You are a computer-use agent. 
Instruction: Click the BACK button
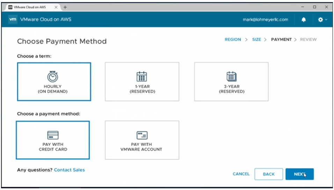pyautogui.click(x=269, y=174)
